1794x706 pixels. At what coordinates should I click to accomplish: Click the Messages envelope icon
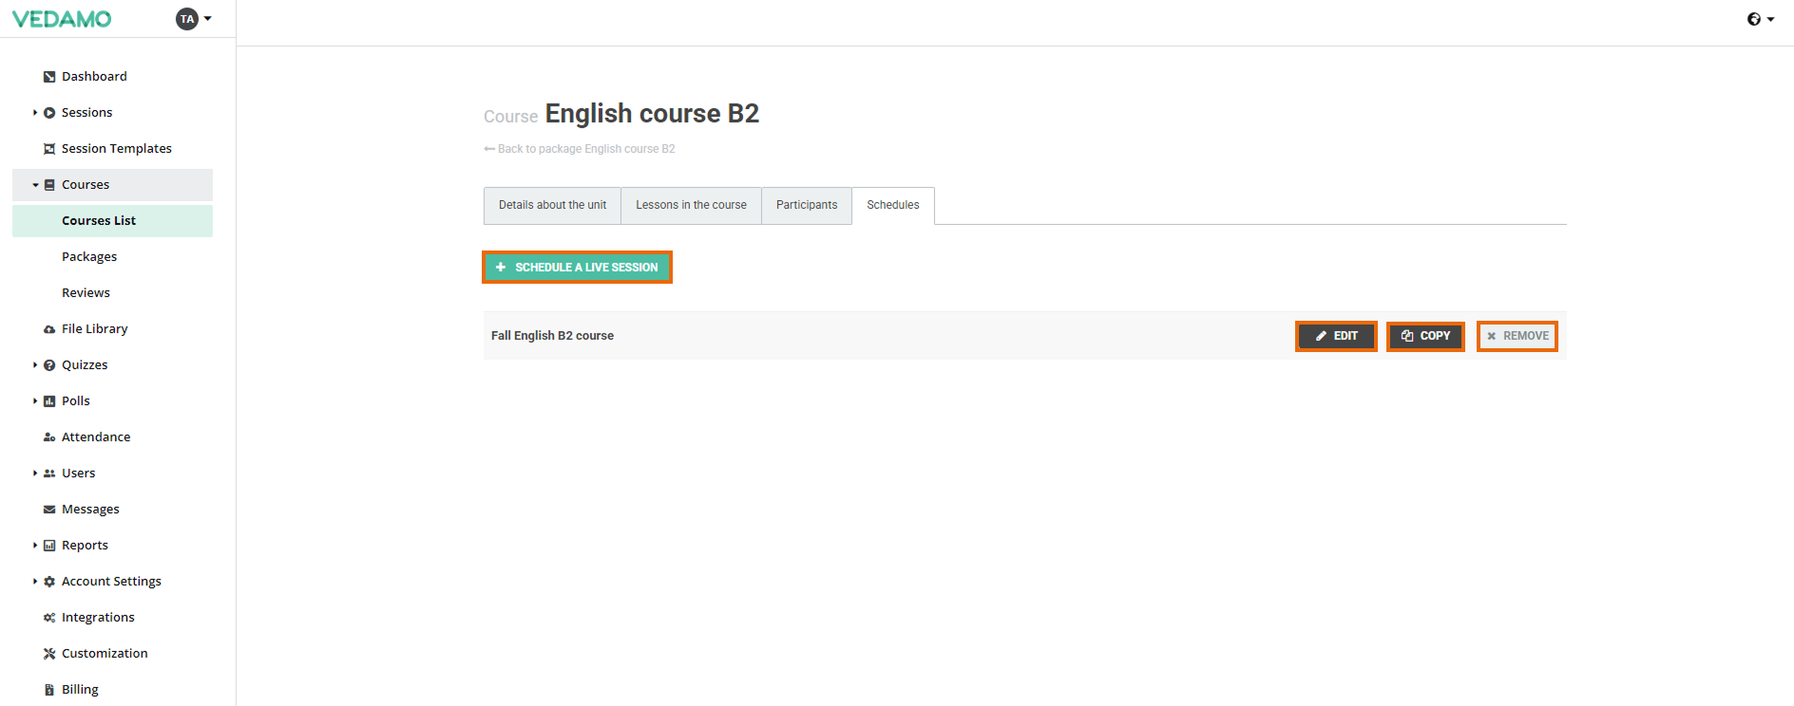click(x=49, y=510)
